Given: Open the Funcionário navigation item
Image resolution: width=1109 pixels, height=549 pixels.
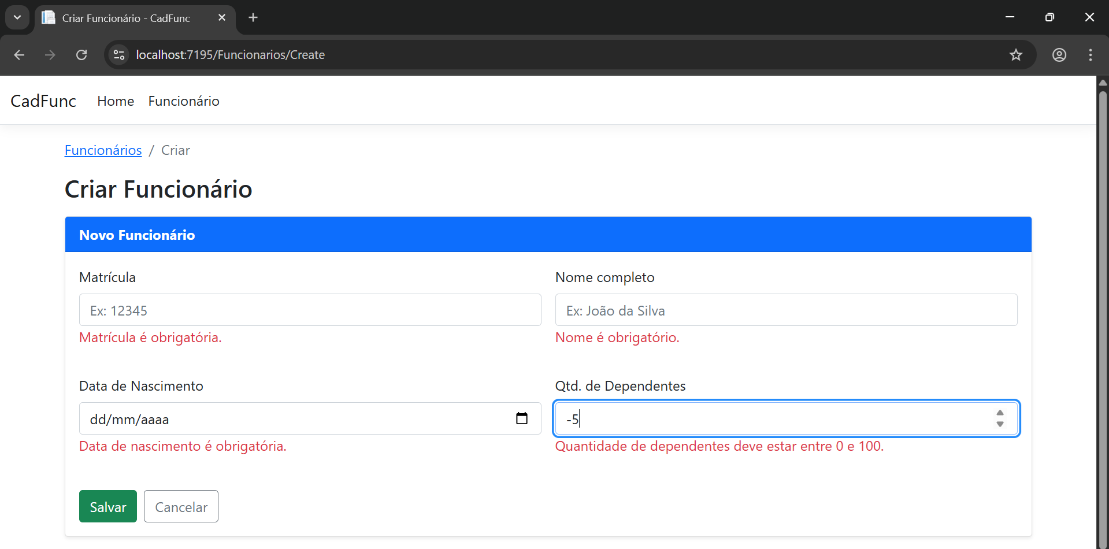Looking at the screenshot, I should [x=183, y=101].
